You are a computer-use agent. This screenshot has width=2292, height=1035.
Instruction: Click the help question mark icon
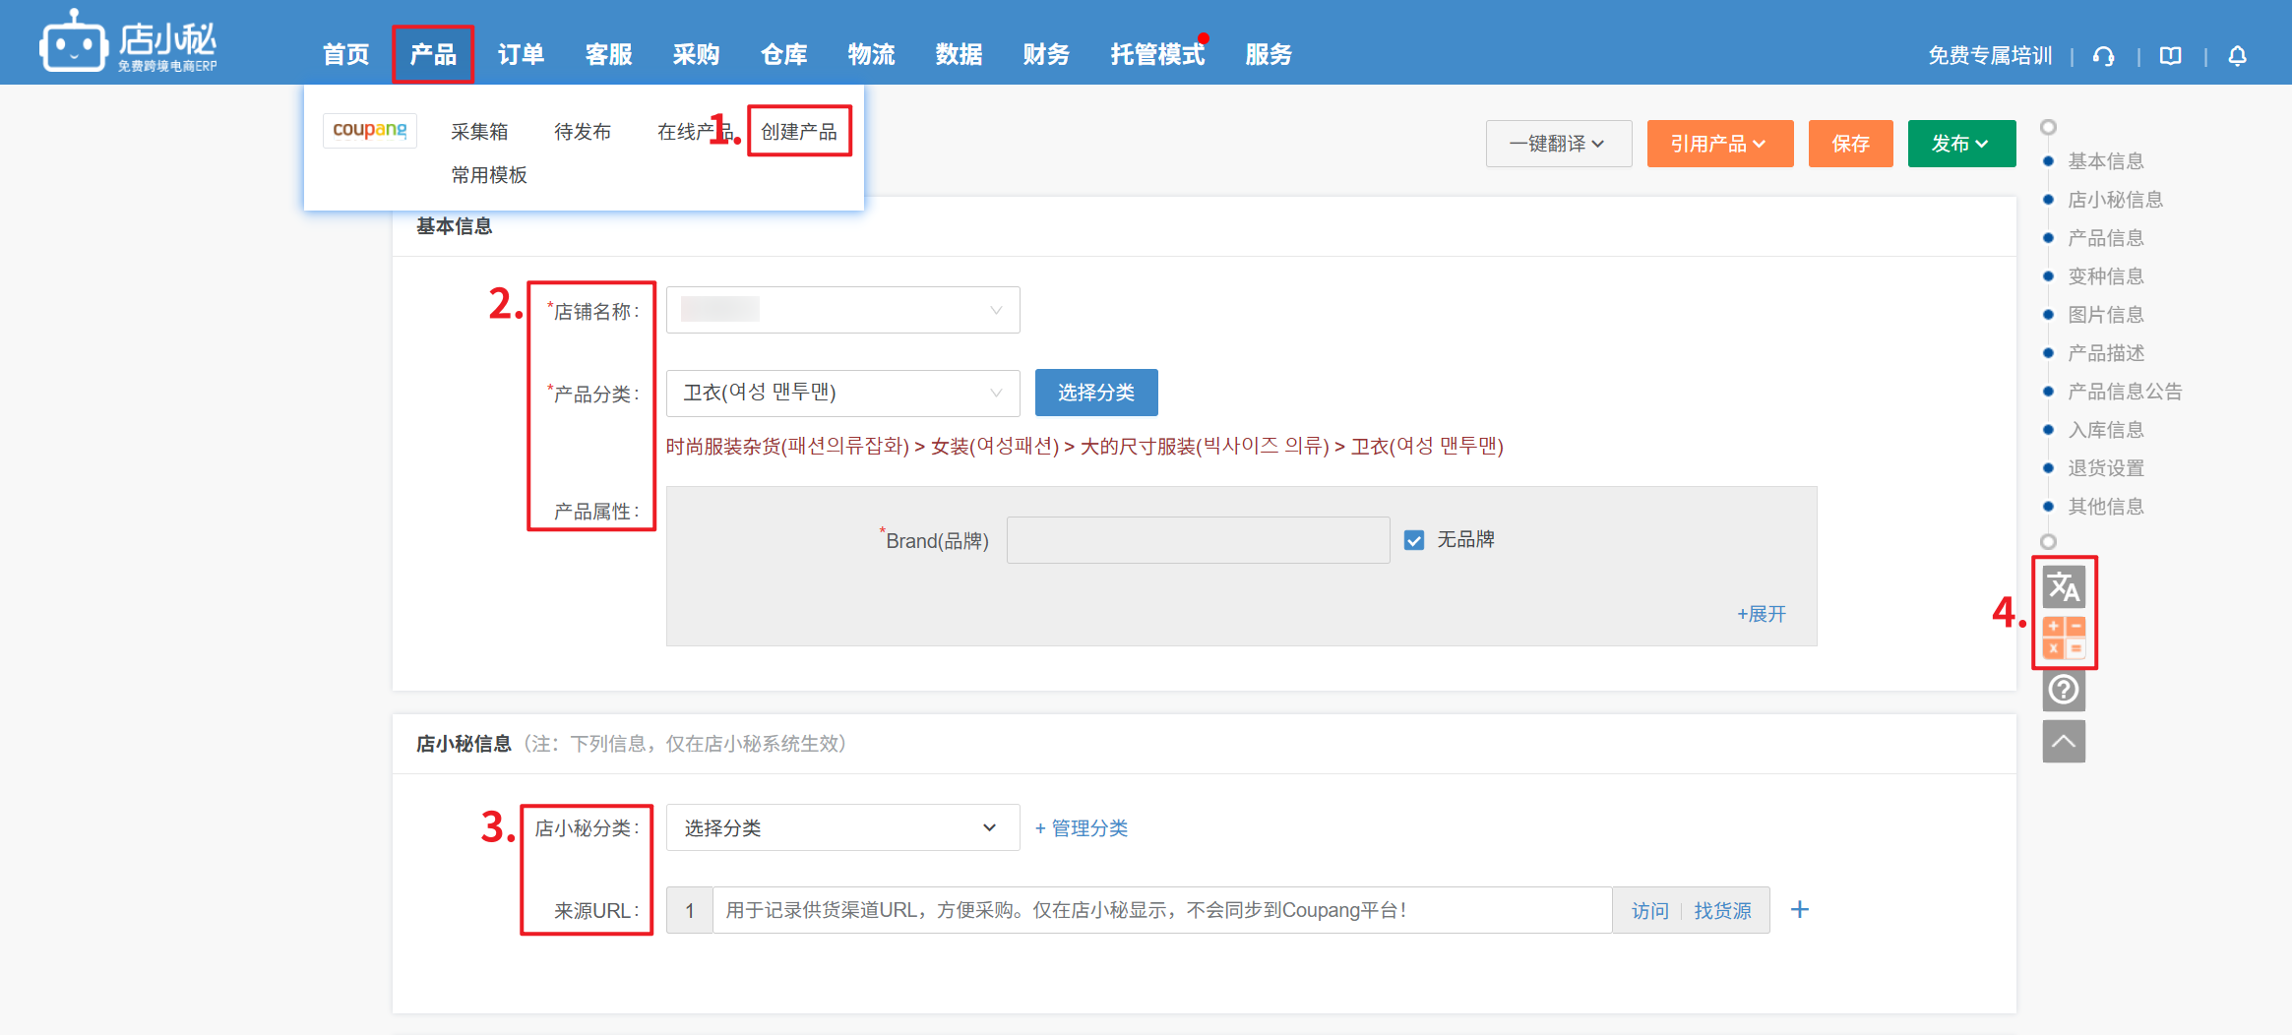2064,690
